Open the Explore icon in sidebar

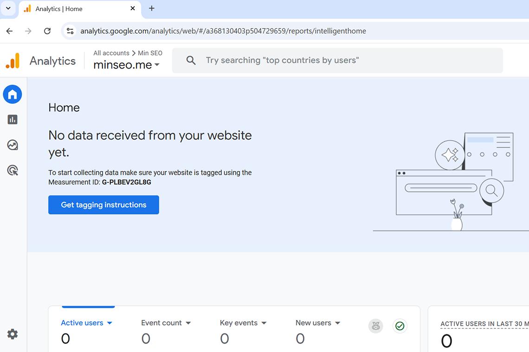pos(13,145)
